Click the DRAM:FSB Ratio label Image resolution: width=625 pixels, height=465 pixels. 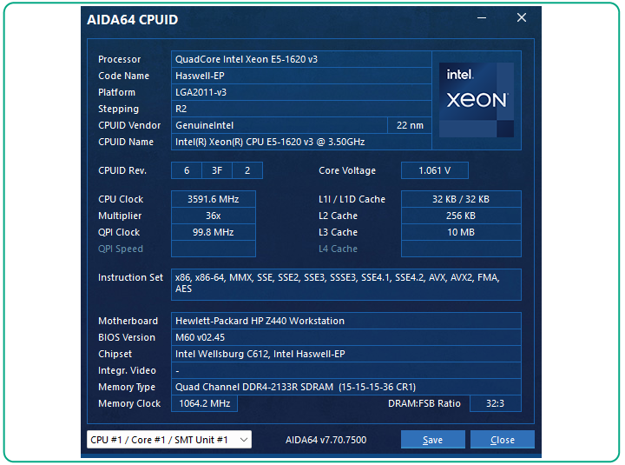point(424,403)
